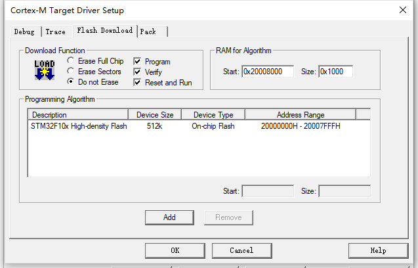Click the 512k device size cell
Image resolution: width=418 pixels, height=268 pixels.
154,126
